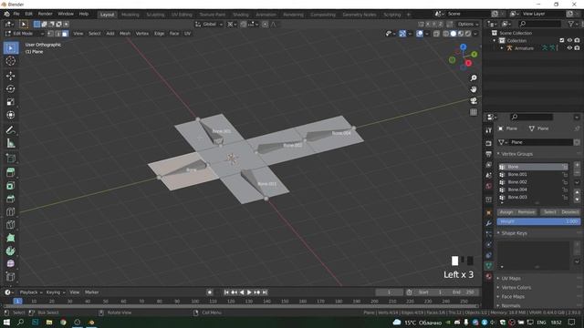The image size is (584, 328).
Task: Switch to Sculpting workspace tab
Action: (x=155, y=15)
